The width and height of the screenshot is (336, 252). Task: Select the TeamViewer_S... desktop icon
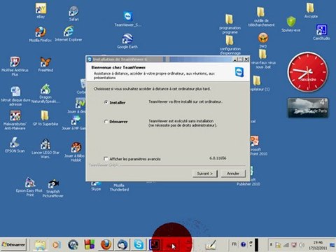click(128, 19)
